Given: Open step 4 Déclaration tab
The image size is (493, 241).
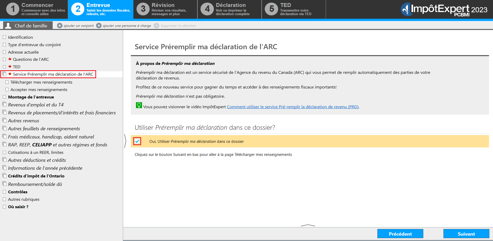Looking at the screenshot, I should [x=230, y=9].
